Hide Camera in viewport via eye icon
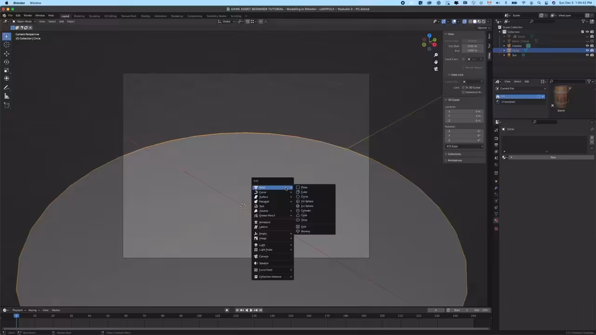This screenshot has width=596, height=335. click(x=587, y=46)
